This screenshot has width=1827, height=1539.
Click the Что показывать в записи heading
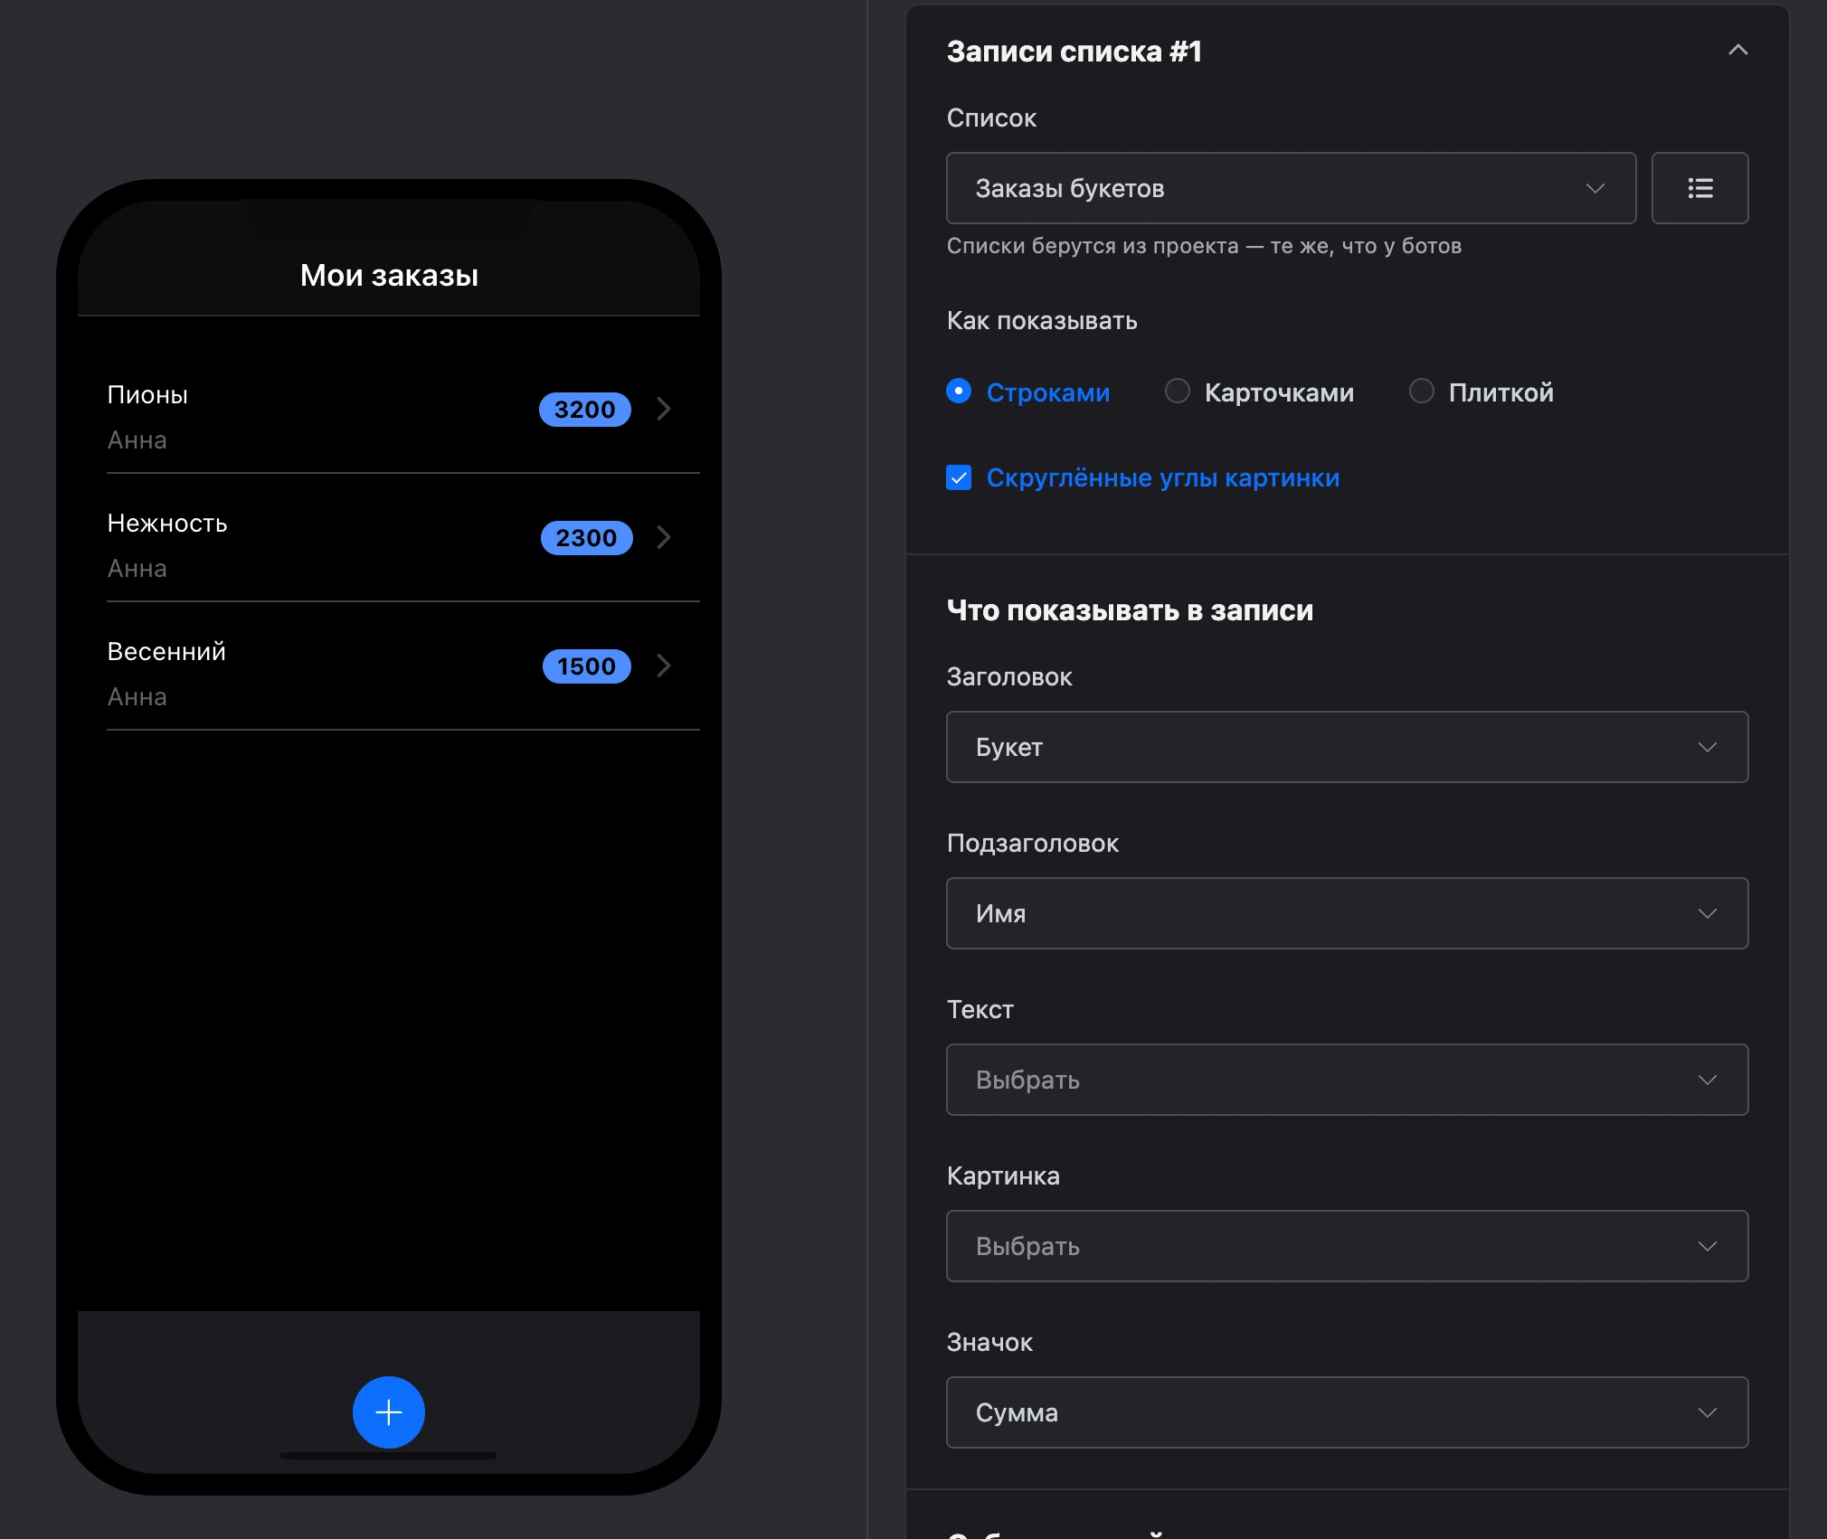pyautogui.click(x=1130, y=610)
